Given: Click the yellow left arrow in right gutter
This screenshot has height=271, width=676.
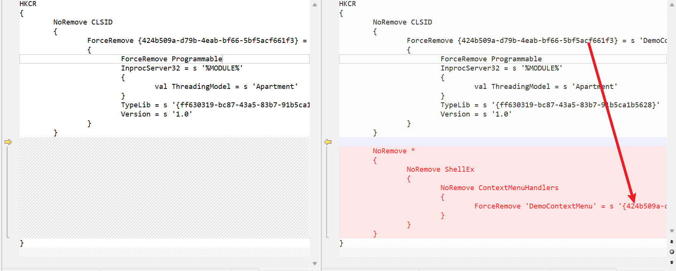Looking at the screenshot, I should coord(328,142).
